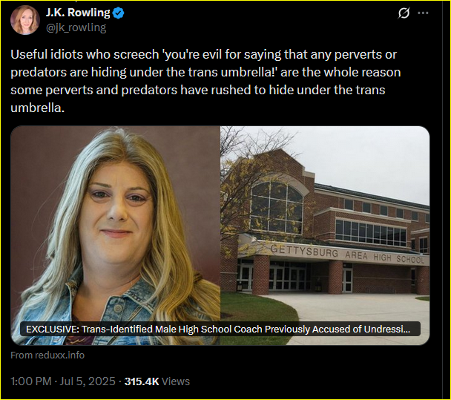Click the J.K. Rowling display name
This screenshot has width=451, height=400.
tap(78, 13)
